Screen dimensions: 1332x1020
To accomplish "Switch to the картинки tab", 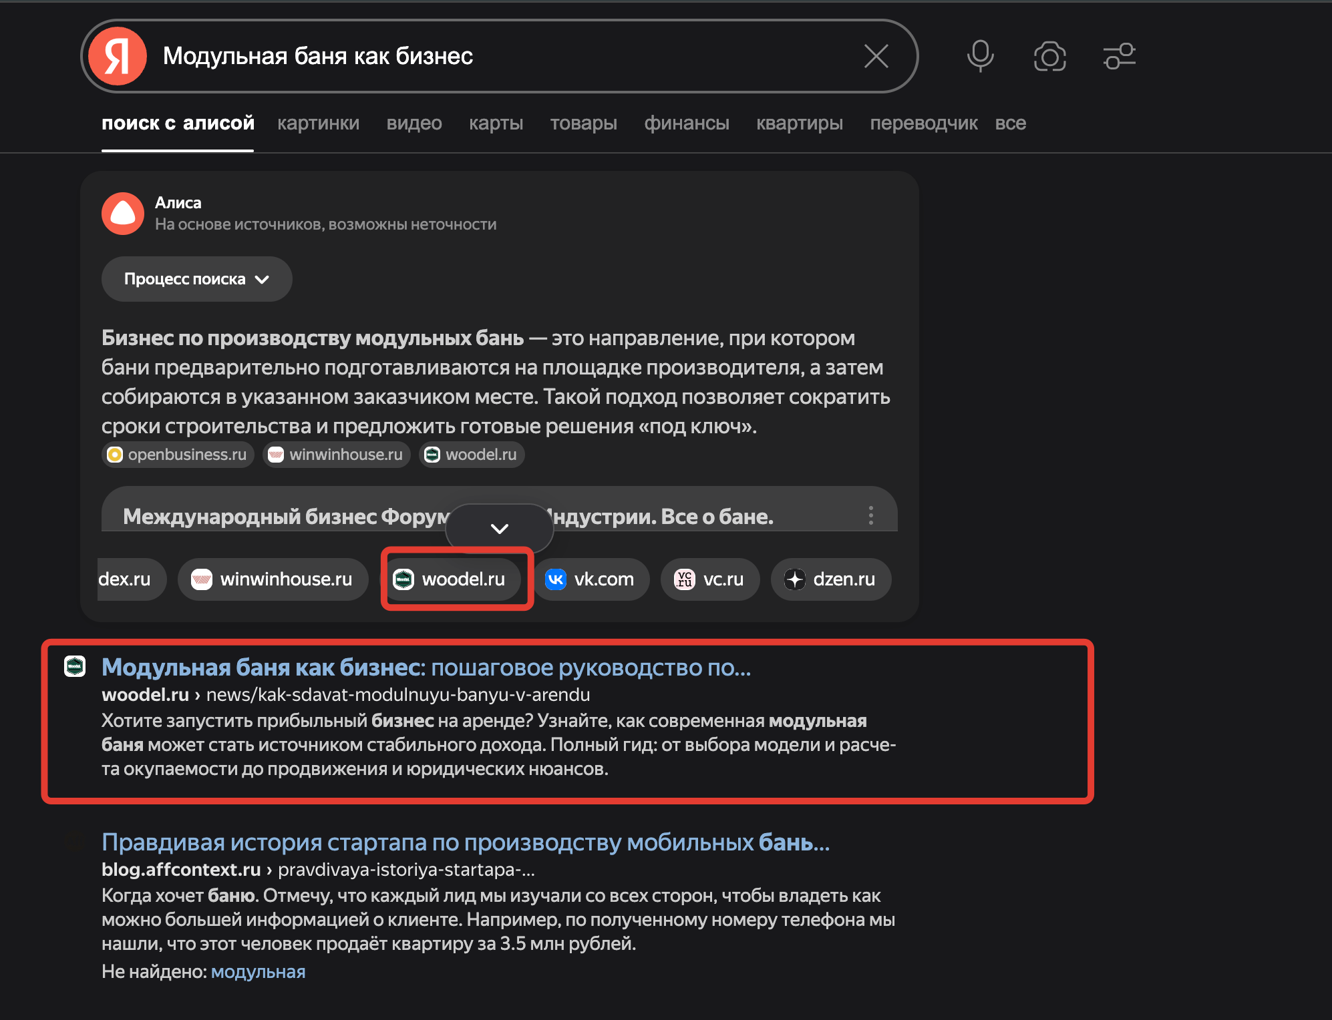I will 319,123.
